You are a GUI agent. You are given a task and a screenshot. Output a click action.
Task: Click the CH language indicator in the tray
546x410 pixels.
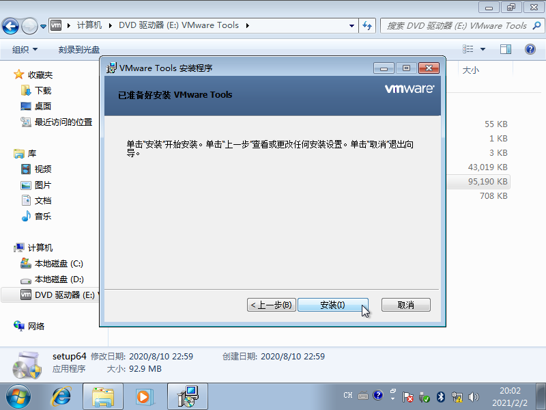[347, 396]
